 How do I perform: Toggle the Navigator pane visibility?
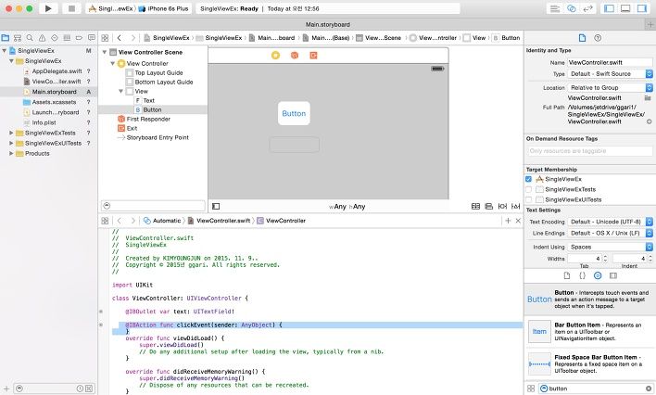tap(609, 8)
